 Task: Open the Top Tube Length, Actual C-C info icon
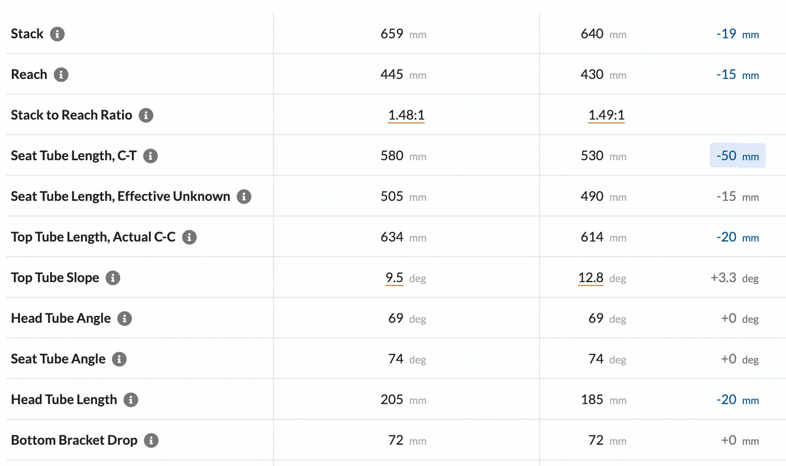[189, 237]
